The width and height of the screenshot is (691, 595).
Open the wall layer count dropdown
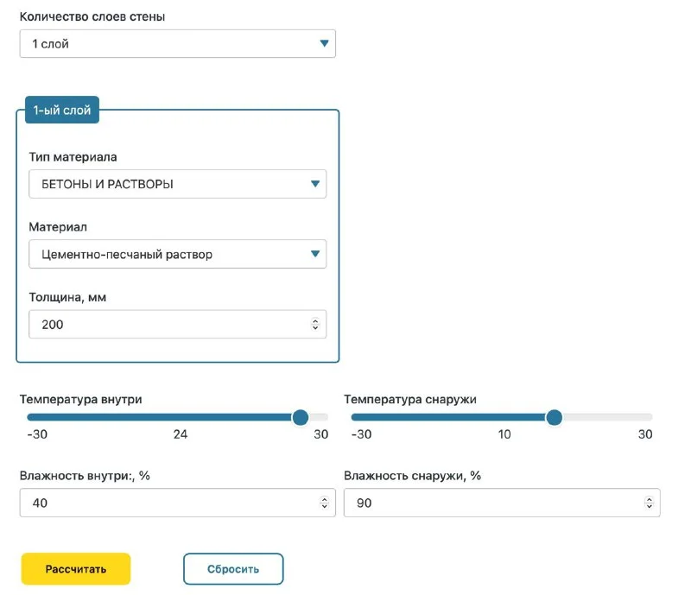tap(177, 43)
